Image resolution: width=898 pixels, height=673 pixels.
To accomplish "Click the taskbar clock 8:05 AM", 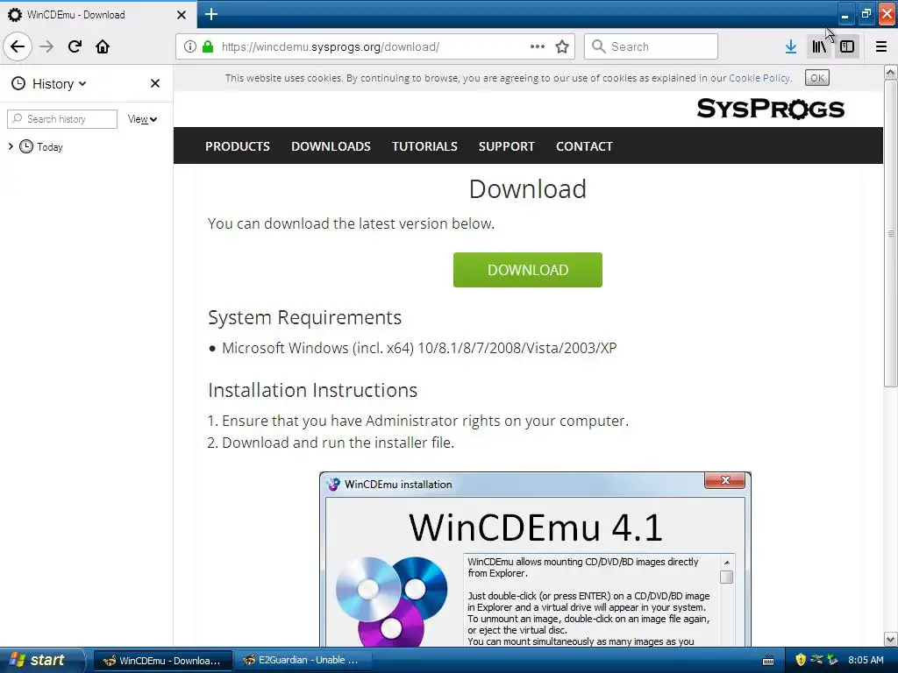I will 866,660.
